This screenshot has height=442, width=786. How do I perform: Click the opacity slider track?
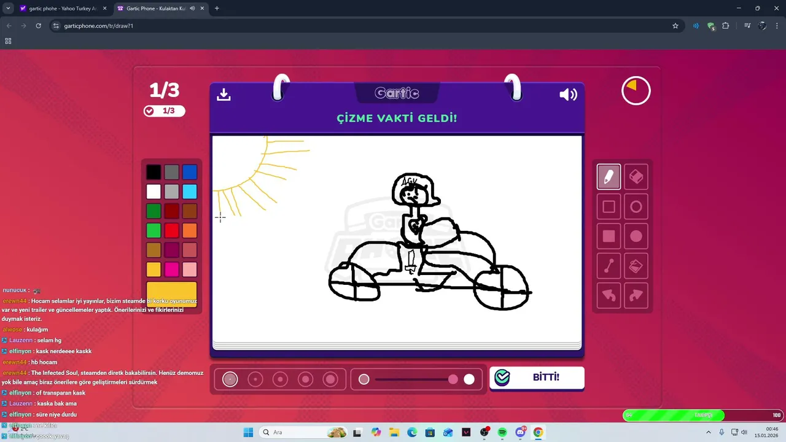click(416, 379)
